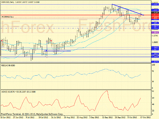Click the 3 Sep 2012 date label

tap(94, 117)
